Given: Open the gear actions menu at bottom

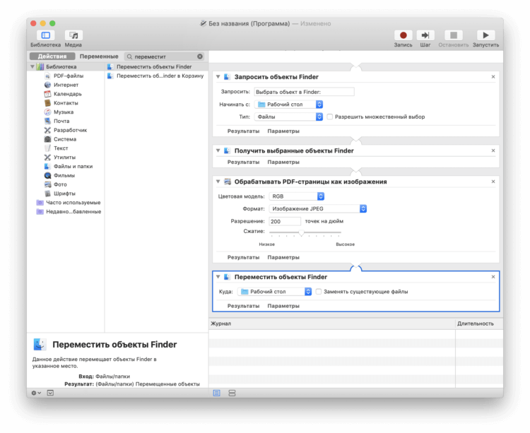Looking at the screenshot, I should click(x=36, y=393).
